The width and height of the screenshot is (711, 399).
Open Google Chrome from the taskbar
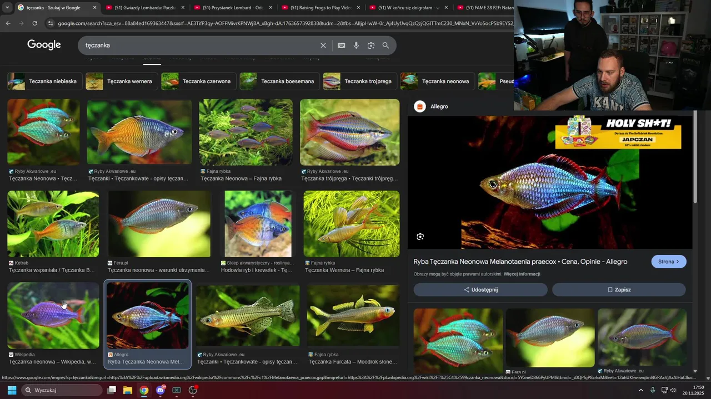pos(144,390)
